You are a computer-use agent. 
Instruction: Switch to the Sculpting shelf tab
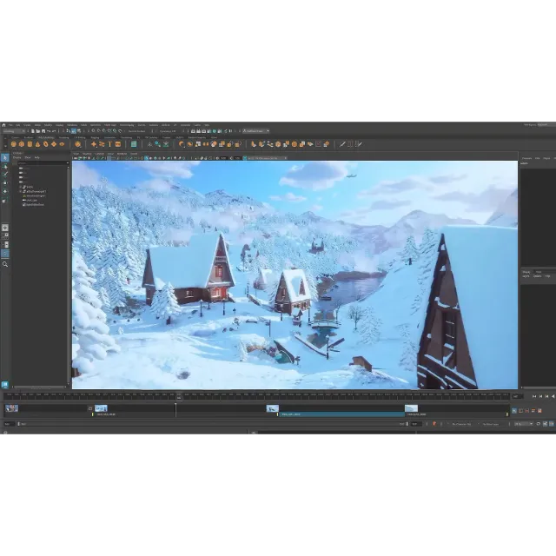[x=63, y=137]
